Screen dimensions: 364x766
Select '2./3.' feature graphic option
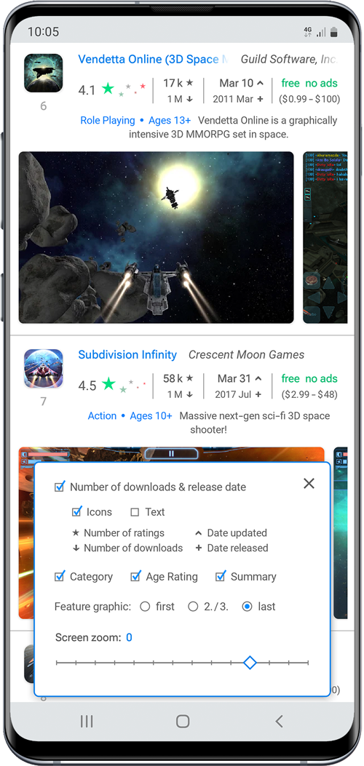coord(193,607)
